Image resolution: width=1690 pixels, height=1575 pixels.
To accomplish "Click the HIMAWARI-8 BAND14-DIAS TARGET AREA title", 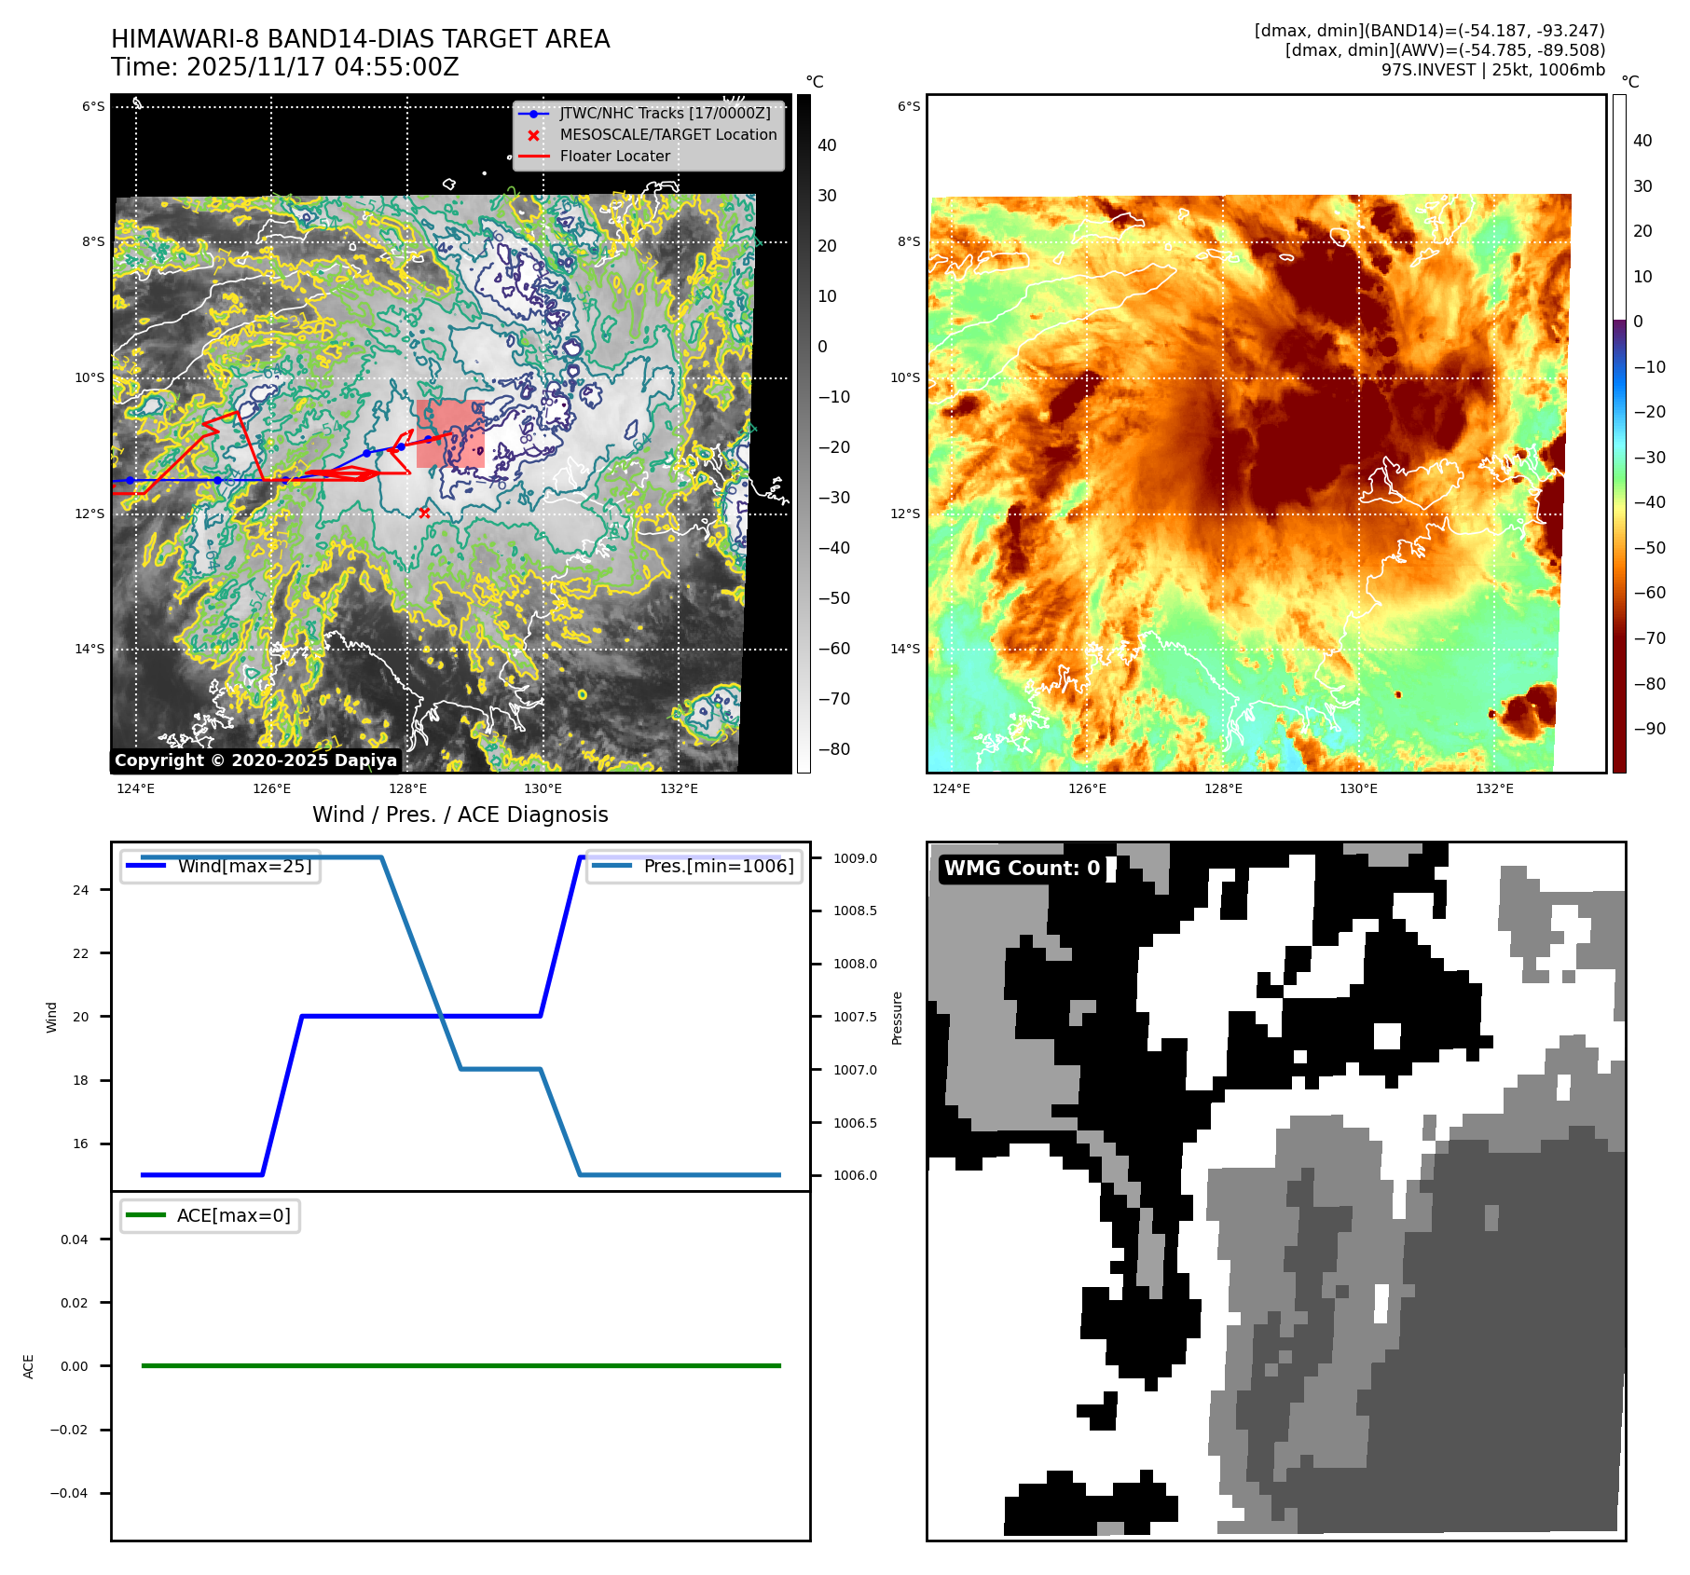I will [x=360, y=39].
